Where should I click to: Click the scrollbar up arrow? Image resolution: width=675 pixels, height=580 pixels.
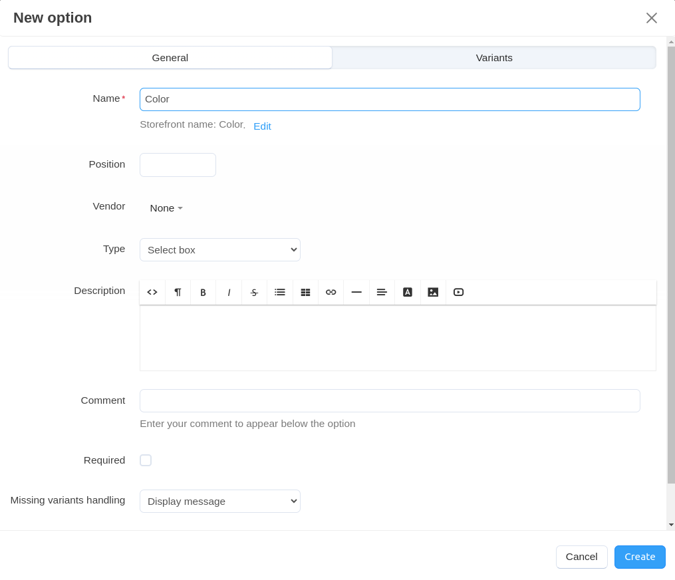[x=671, y=42]
